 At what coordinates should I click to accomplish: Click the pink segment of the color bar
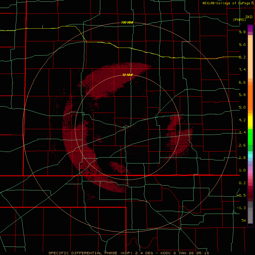(x=250, y=172)
